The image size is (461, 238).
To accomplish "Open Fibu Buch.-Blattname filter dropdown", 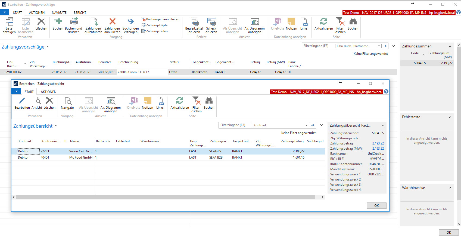I will [379, 46].
